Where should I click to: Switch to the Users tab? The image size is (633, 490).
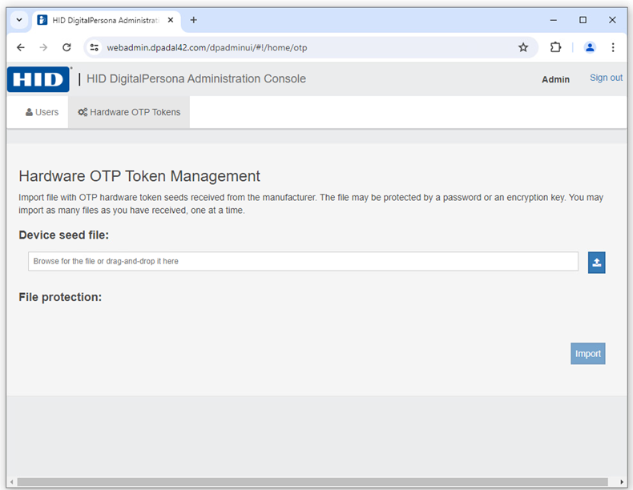[x=42, y=112]
